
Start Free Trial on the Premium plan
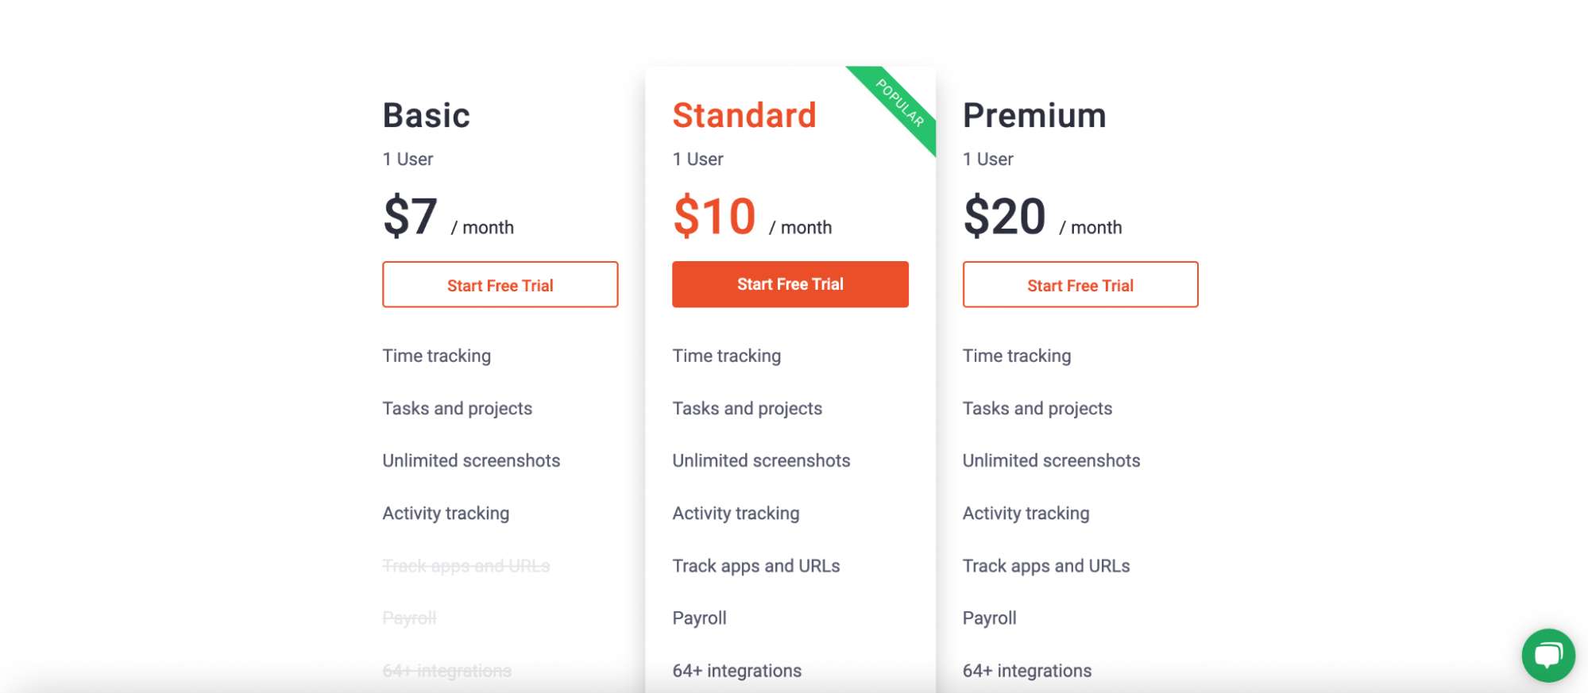(x=1080, y=284)
